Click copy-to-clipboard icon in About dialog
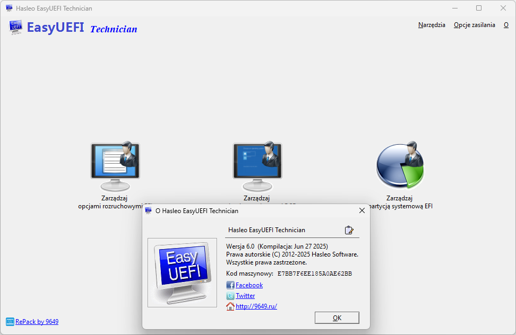The width and height of the screenshot is (516, 335). [349, 230]
